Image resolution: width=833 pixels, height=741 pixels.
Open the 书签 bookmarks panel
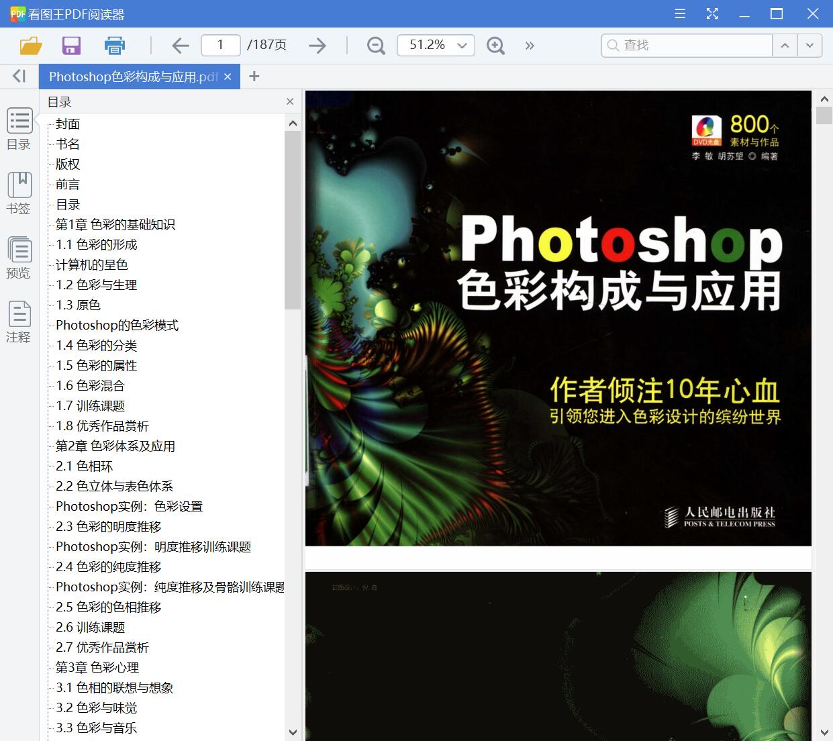[x=19, y=193]
